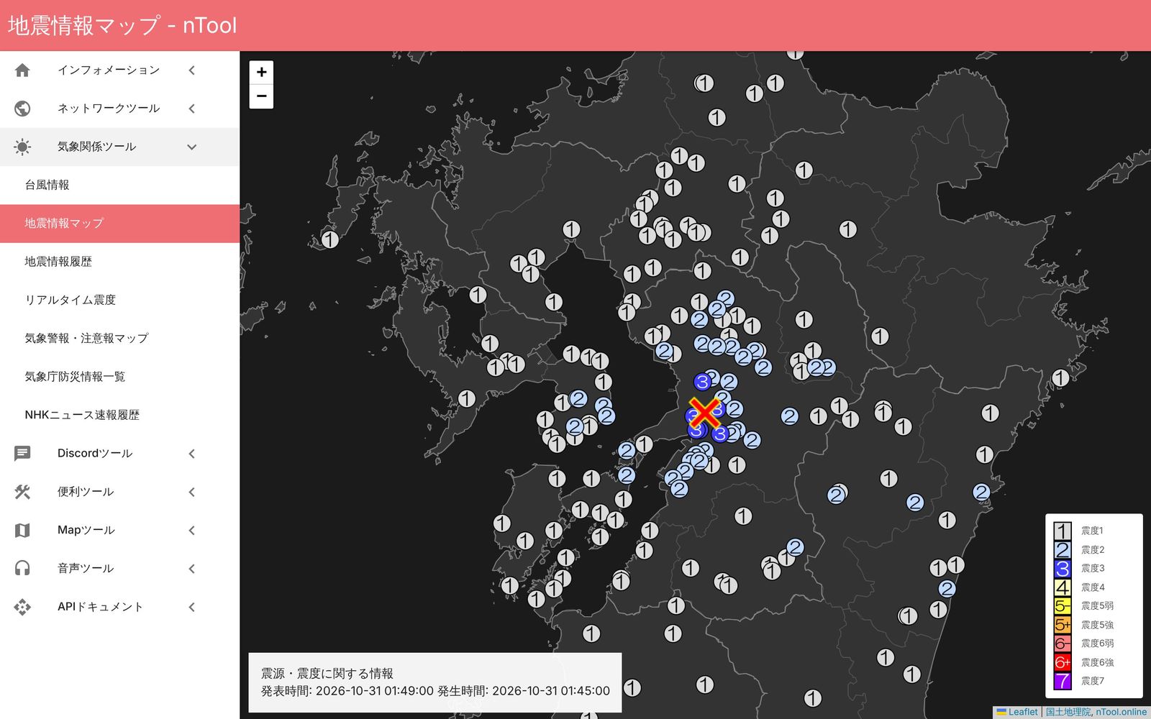Click the nTool.online link

click(1122, 712)
